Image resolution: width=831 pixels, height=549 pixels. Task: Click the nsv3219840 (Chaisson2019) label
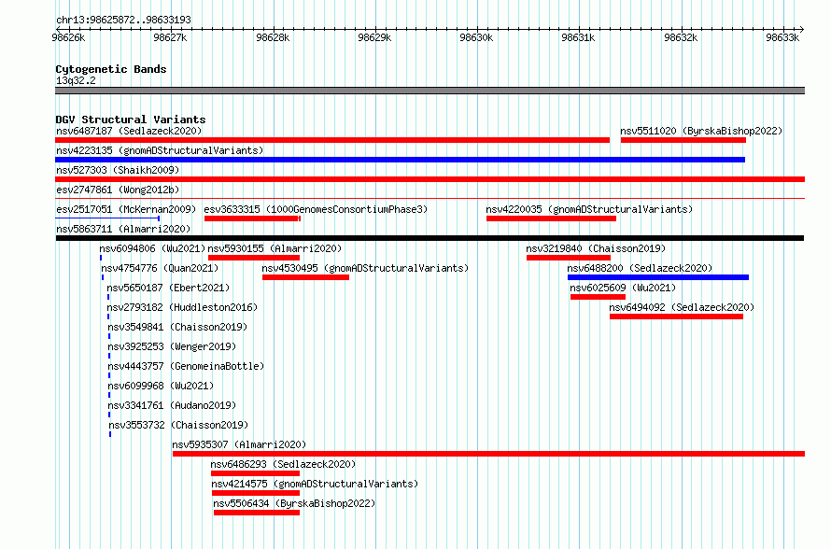pos(596,248)
